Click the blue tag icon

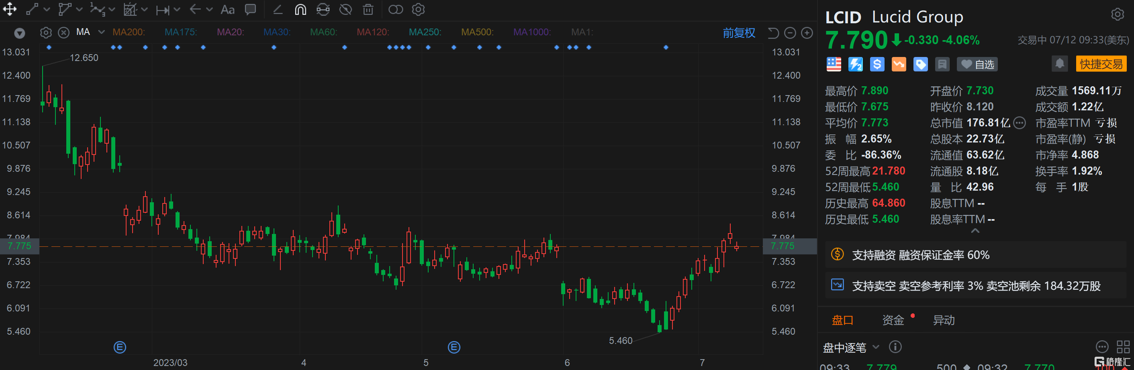tap(920, 64)
